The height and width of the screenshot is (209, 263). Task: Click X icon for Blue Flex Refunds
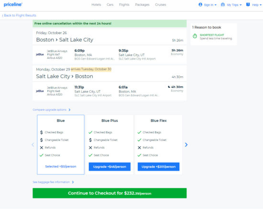pyautogui.click(x=139, y=148)
